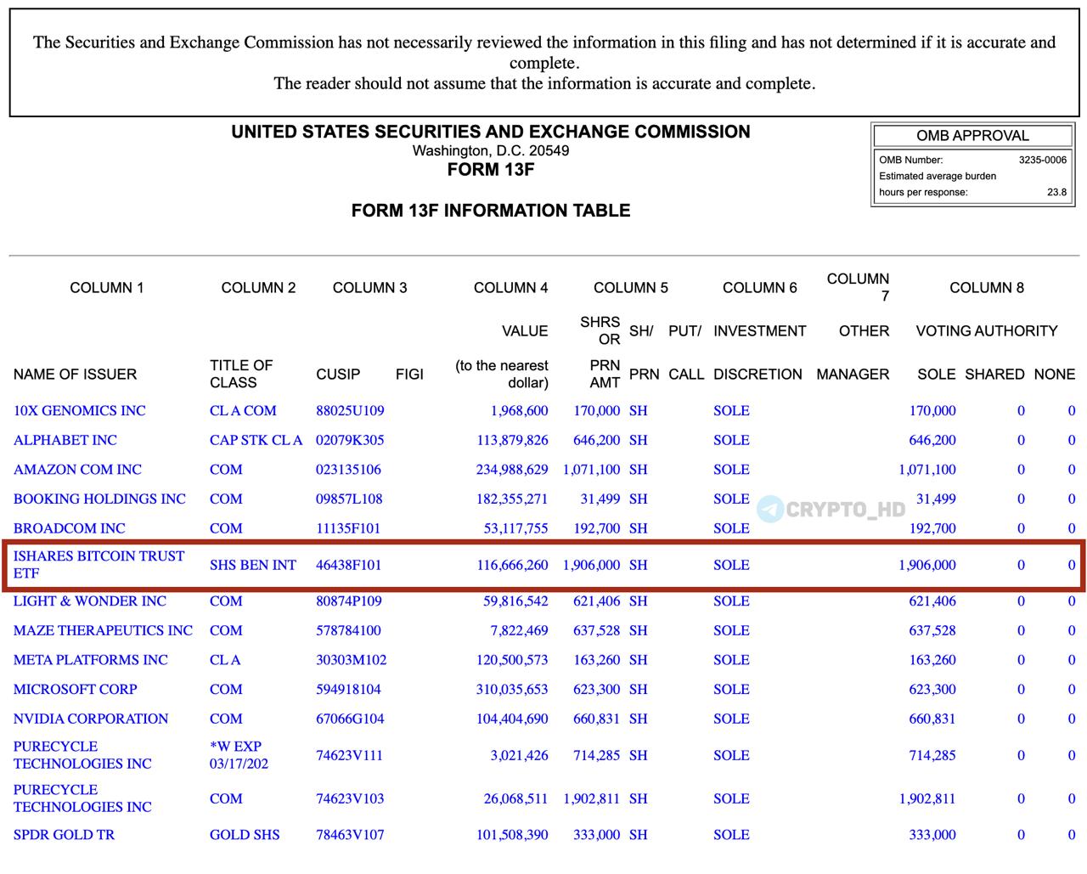This screenshot has width=1087, height=874.
Task: Click the OMB APPROVAL box title
Action: tap(972, 135)
